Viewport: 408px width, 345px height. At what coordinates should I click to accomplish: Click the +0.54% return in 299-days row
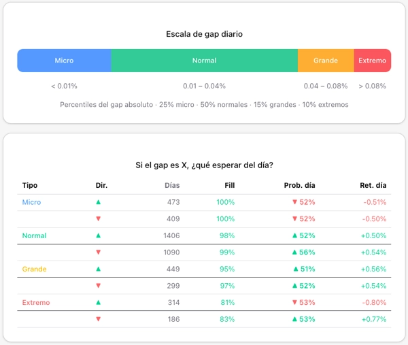click(x=373, y=286)
